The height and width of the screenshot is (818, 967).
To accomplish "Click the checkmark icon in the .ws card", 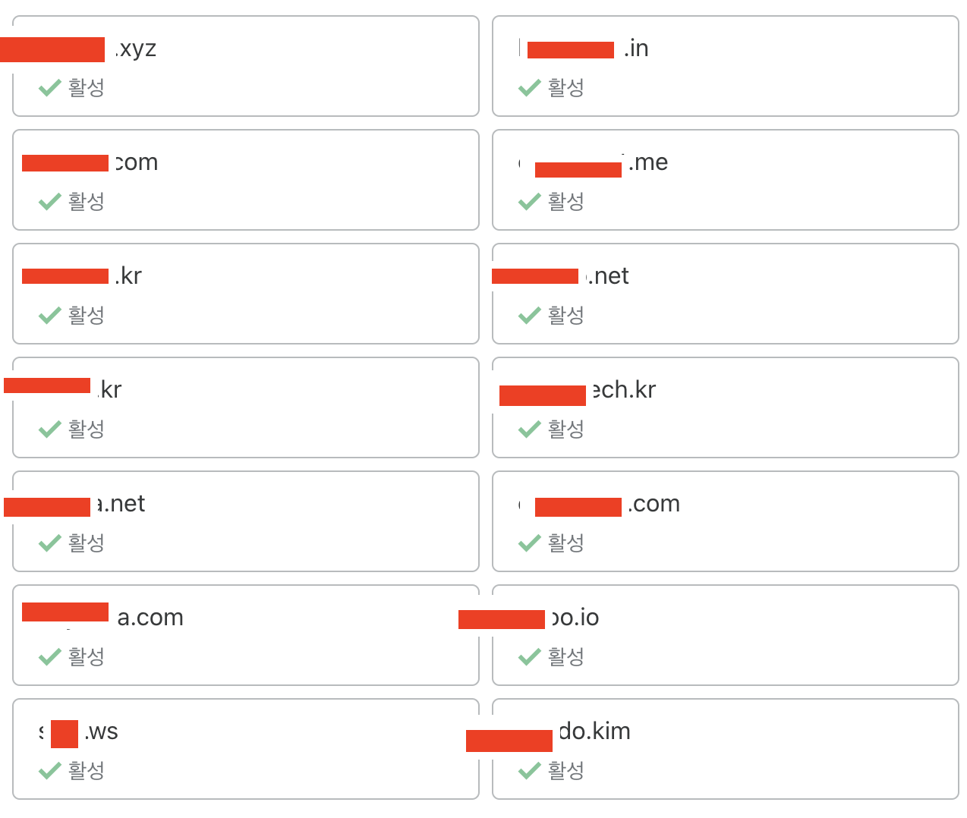I will (49, 771).
